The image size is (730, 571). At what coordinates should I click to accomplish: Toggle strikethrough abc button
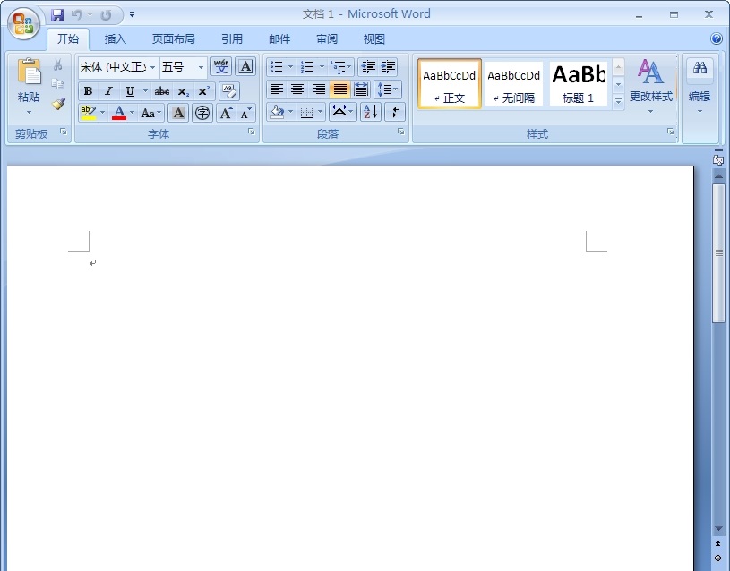[x=161, y=91]
